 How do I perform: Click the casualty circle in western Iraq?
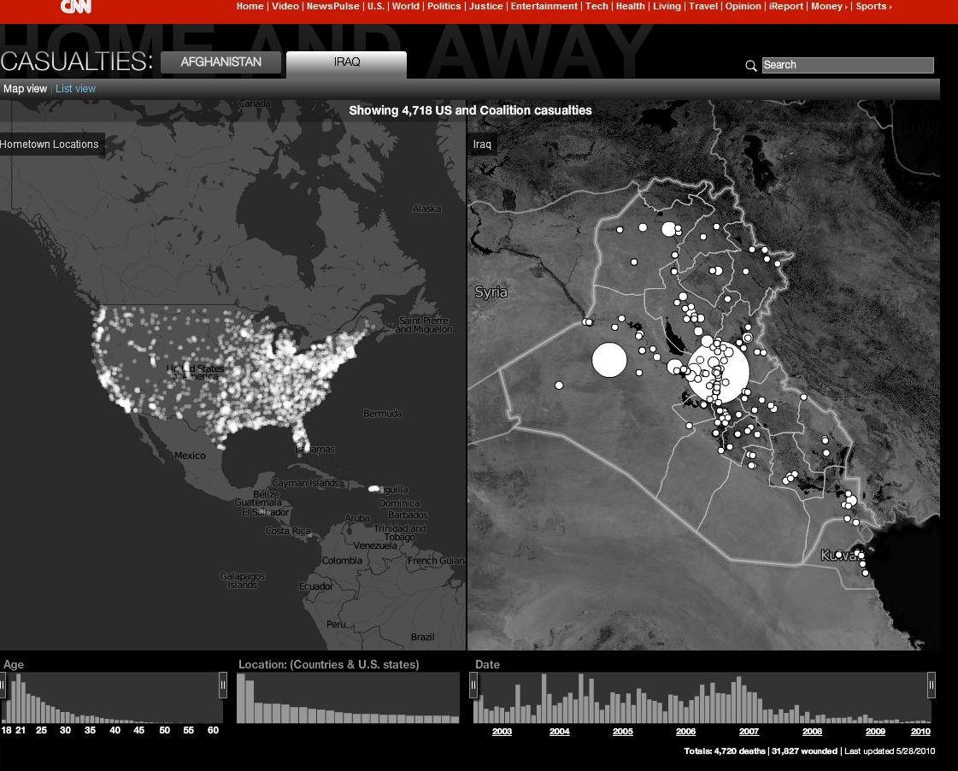coord(609,360)
